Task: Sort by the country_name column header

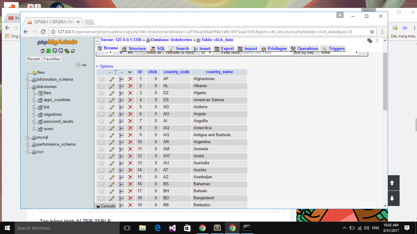Action: (219, 72)
